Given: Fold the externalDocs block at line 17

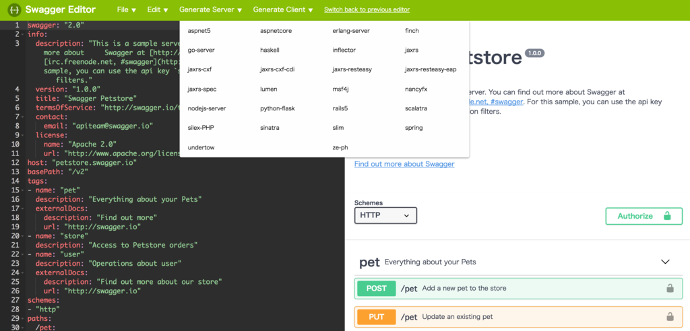Looking at the screenshot, I should (x=22, y=209).
